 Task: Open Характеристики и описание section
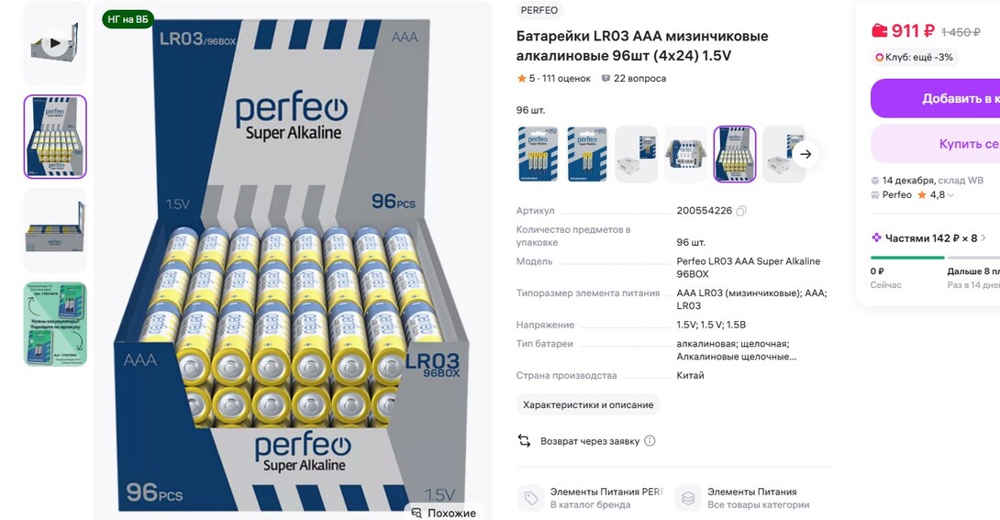[588, 404]
